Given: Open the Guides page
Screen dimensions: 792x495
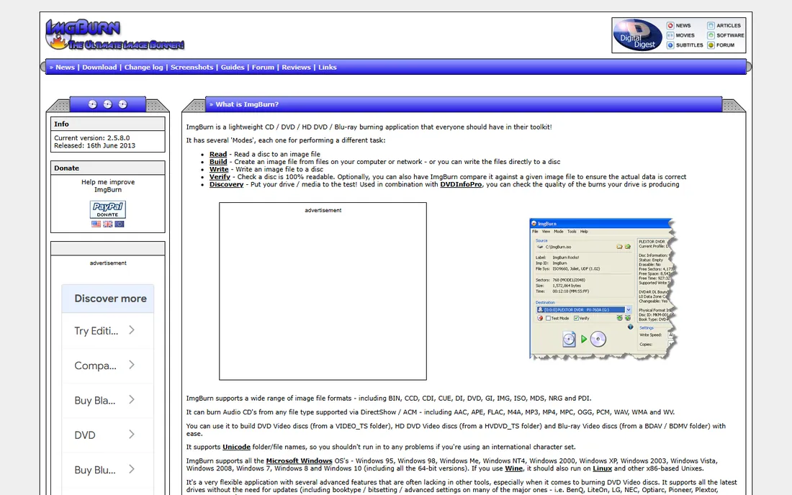Looking at the screenshot, I should click(233, 67).
